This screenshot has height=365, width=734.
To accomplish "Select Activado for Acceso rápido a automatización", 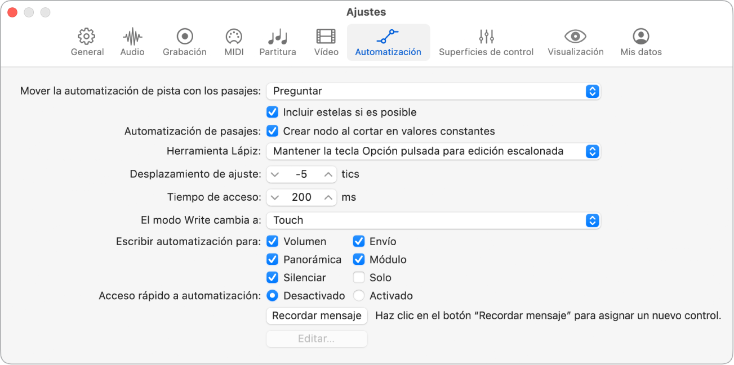I will 359,295.
